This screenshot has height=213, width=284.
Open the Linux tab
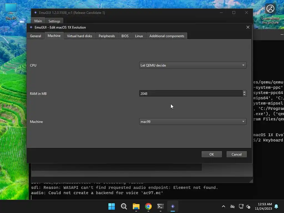(139, 36)
